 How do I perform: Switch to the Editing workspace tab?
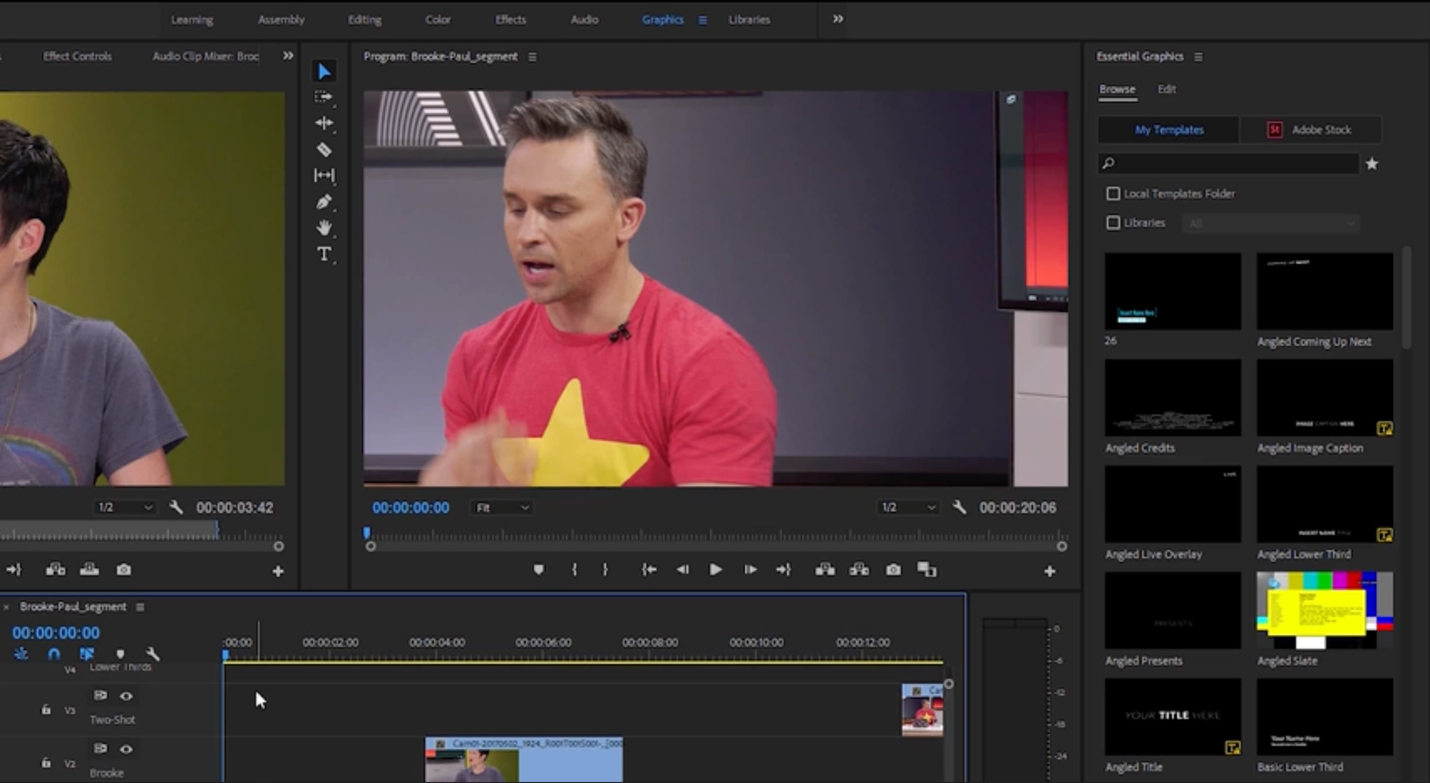(365, 20)
